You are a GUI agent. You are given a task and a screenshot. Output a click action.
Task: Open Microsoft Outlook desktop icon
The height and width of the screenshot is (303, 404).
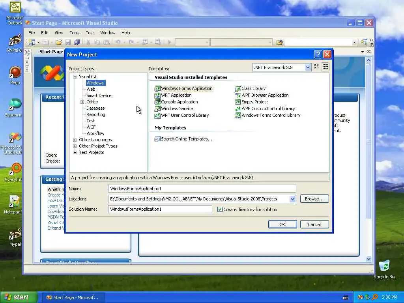(15, 13)
